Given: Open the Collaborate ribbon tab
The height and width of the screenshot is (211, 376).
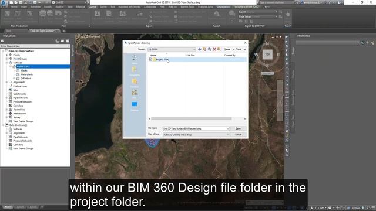Looking at the screenshot, I should pyautogui.click(x=150, y=7).
